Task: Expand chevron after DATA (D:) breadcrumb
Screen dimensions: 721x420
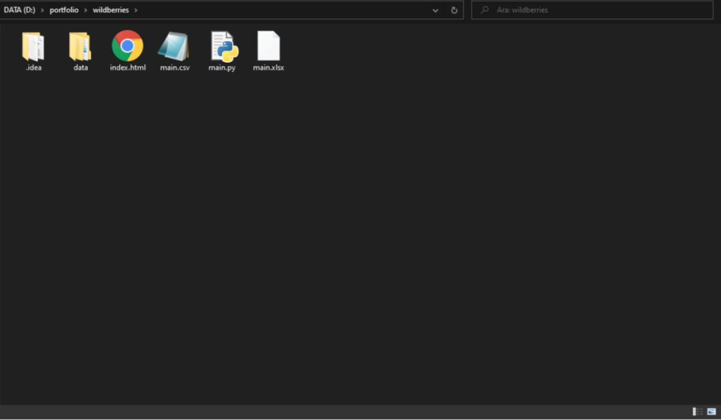Action: coord(42,10)
